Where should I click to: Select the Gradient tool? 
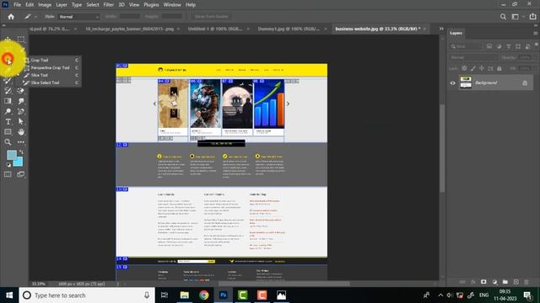8,101
